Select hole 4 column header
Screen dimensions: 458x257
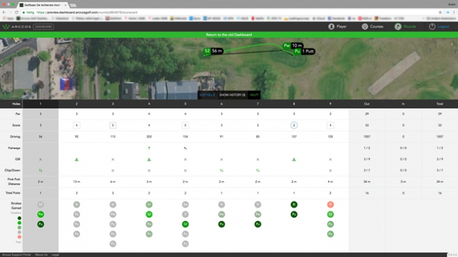[x=149, y=104]
